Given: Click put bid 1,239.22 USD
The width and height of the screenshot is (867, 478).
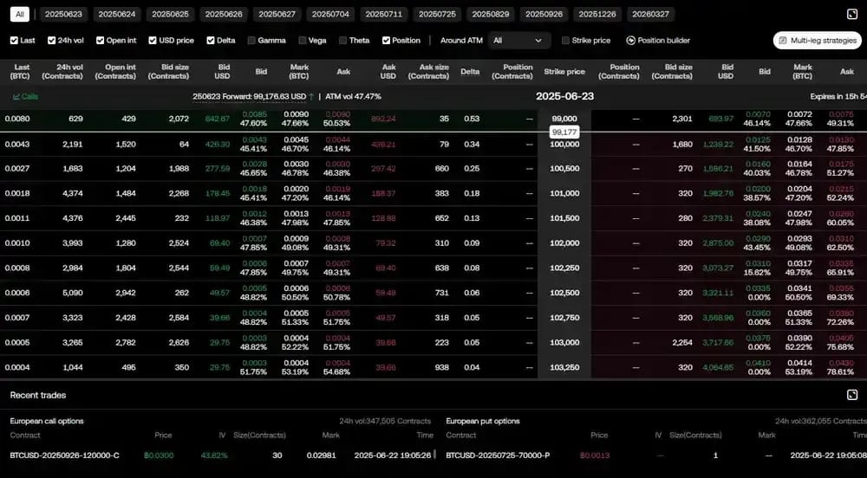Looking at the screenshot, I should pyautogui.click(x=718, y=145).
